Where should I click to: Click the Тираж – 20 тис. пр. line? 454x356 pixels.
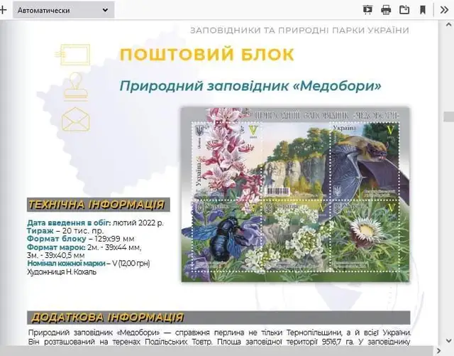[65, 231]
